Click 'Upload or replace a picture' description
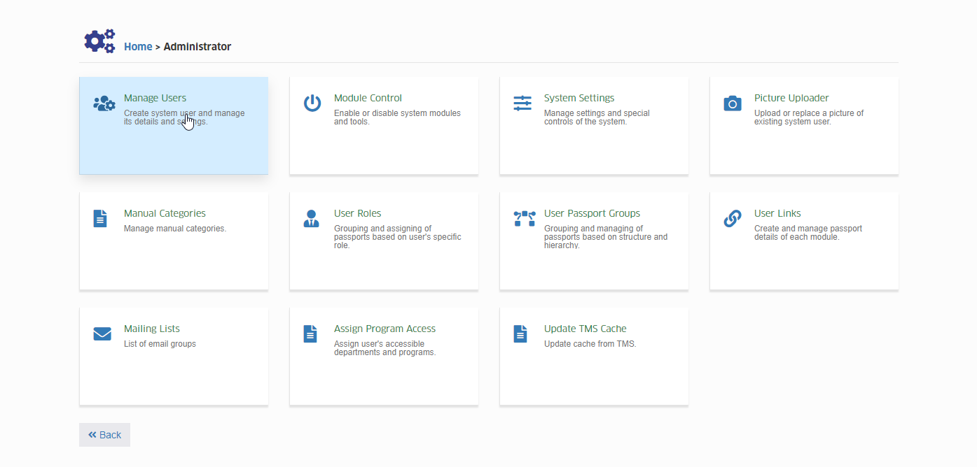The image size is (977, 467). point(809,117)
